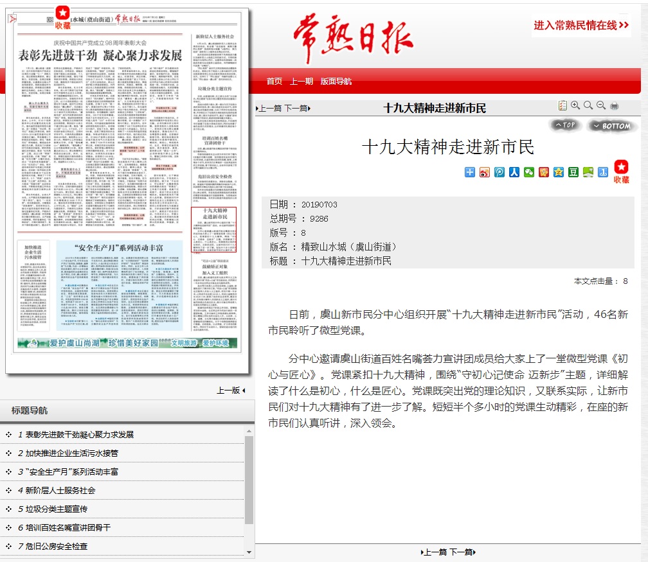Open headline 1 表彰先进鼓干劲凝心聚力求发展
Screen dimensions: 648x562
click(x=80, y=434)
